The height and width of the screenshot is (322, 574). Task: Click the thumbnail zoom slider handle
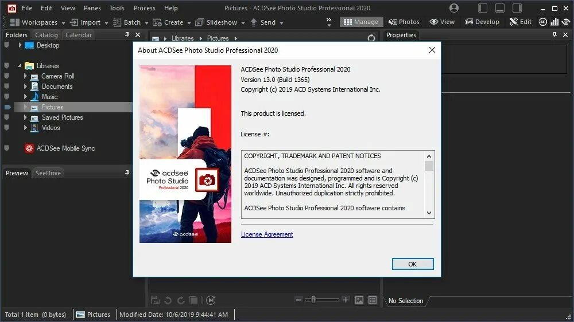[314, 300]
